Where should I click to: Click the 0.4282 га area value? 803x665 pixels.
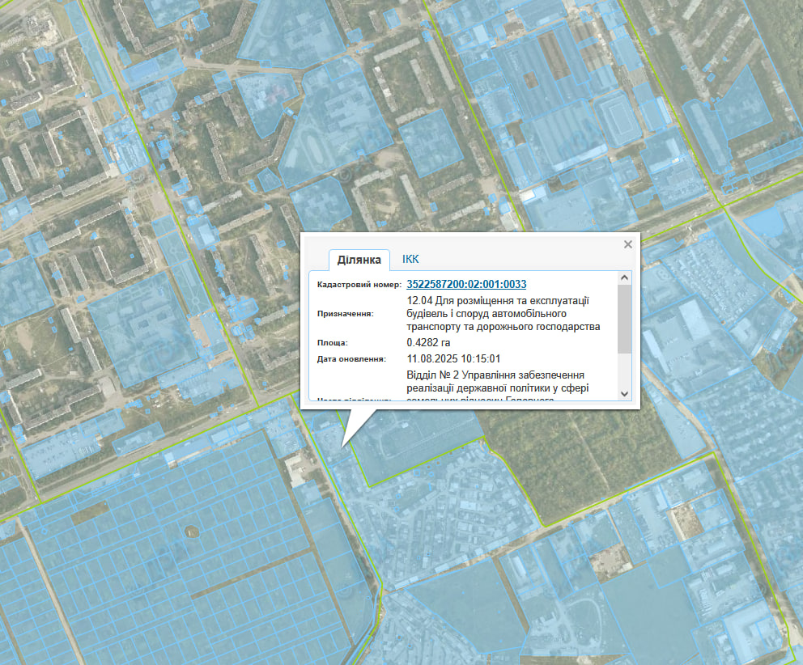[x=428, y=342]
